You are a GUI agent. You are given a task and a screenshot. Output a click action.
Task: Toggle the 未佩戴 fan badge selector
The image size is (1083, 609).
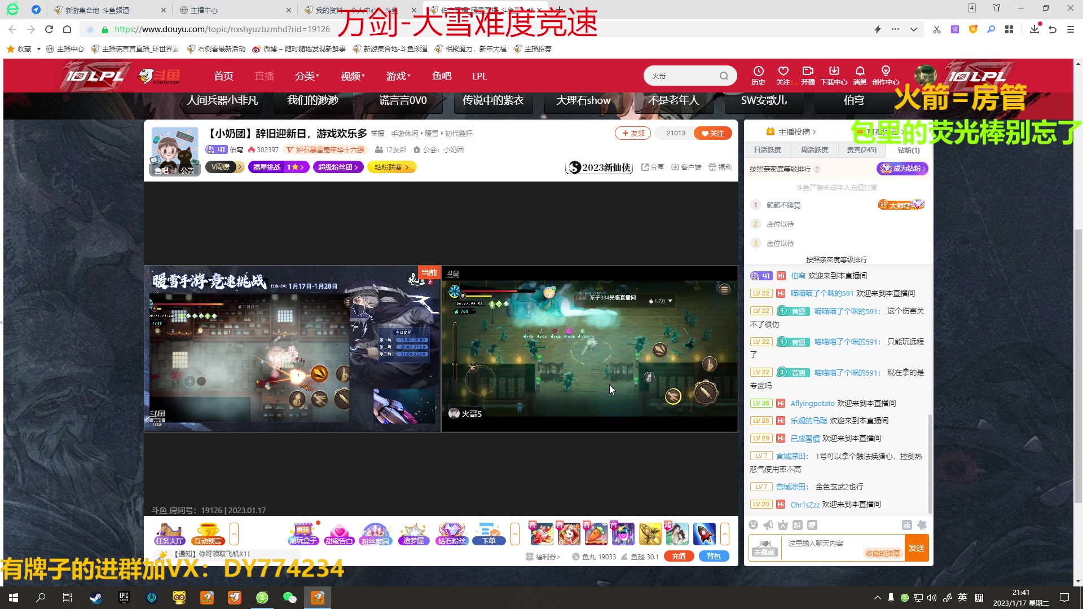coord(764,548)
